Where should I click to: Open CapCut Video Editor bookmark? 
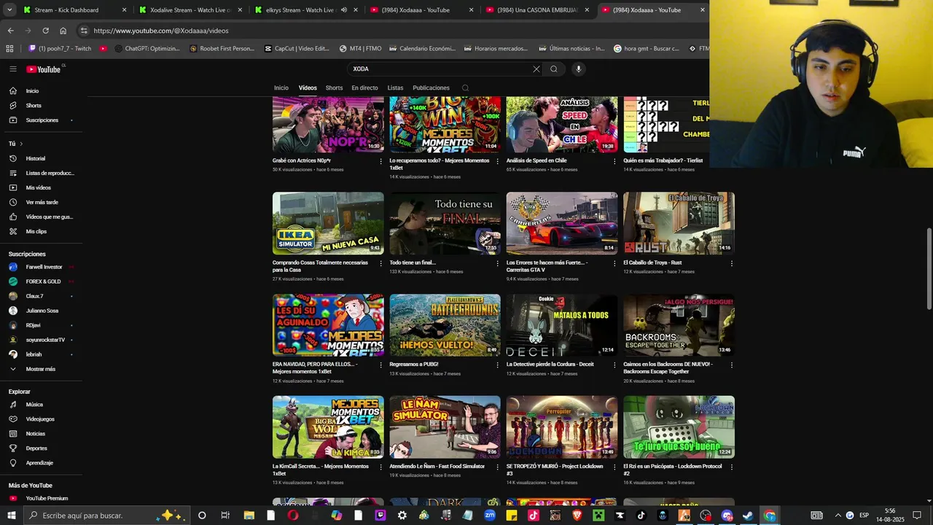pos(297,49)
